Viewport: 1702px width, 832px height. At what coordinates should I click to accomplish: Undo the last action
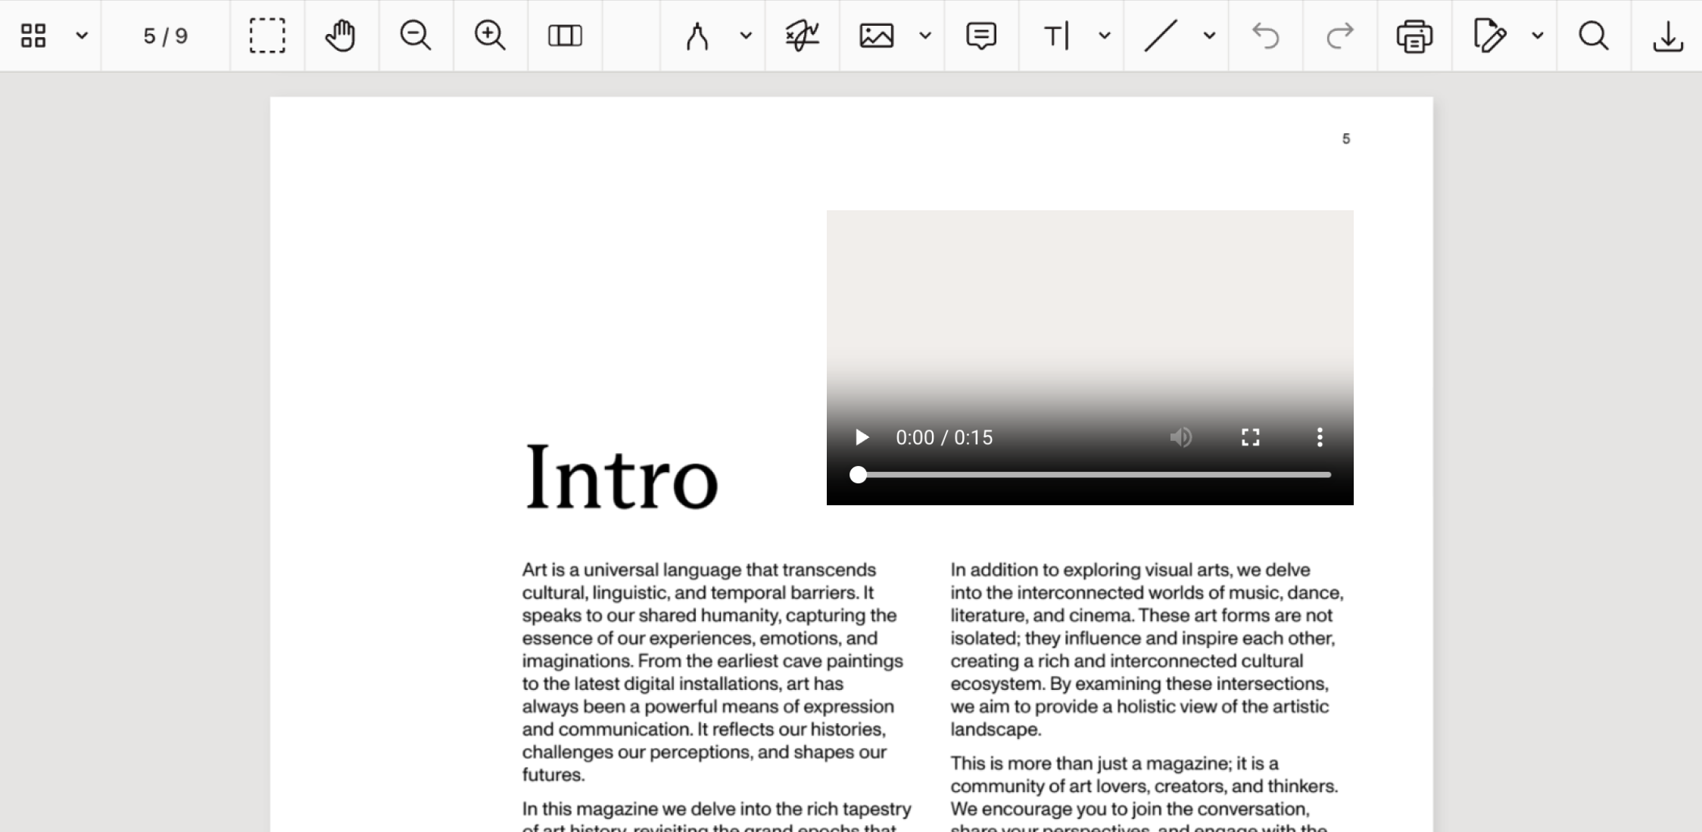[x=1266, y=35]
